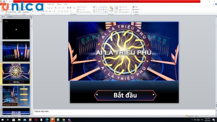Adjust the zoom slider in status bar
Viewport: 217px width, 122px height.
tap(207, 116)
